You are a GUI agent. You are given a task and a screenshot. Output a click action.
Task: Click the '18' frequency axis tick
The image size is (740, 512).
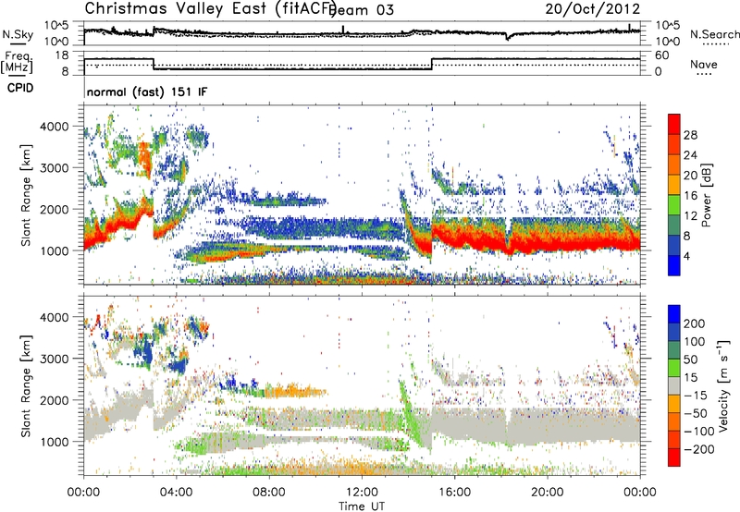(62, 55)
